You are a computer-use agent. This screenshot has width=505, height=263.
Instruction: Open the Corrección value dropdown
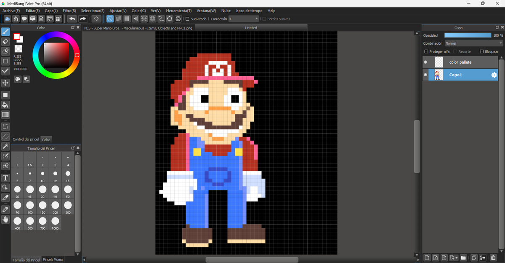point(244,19)
